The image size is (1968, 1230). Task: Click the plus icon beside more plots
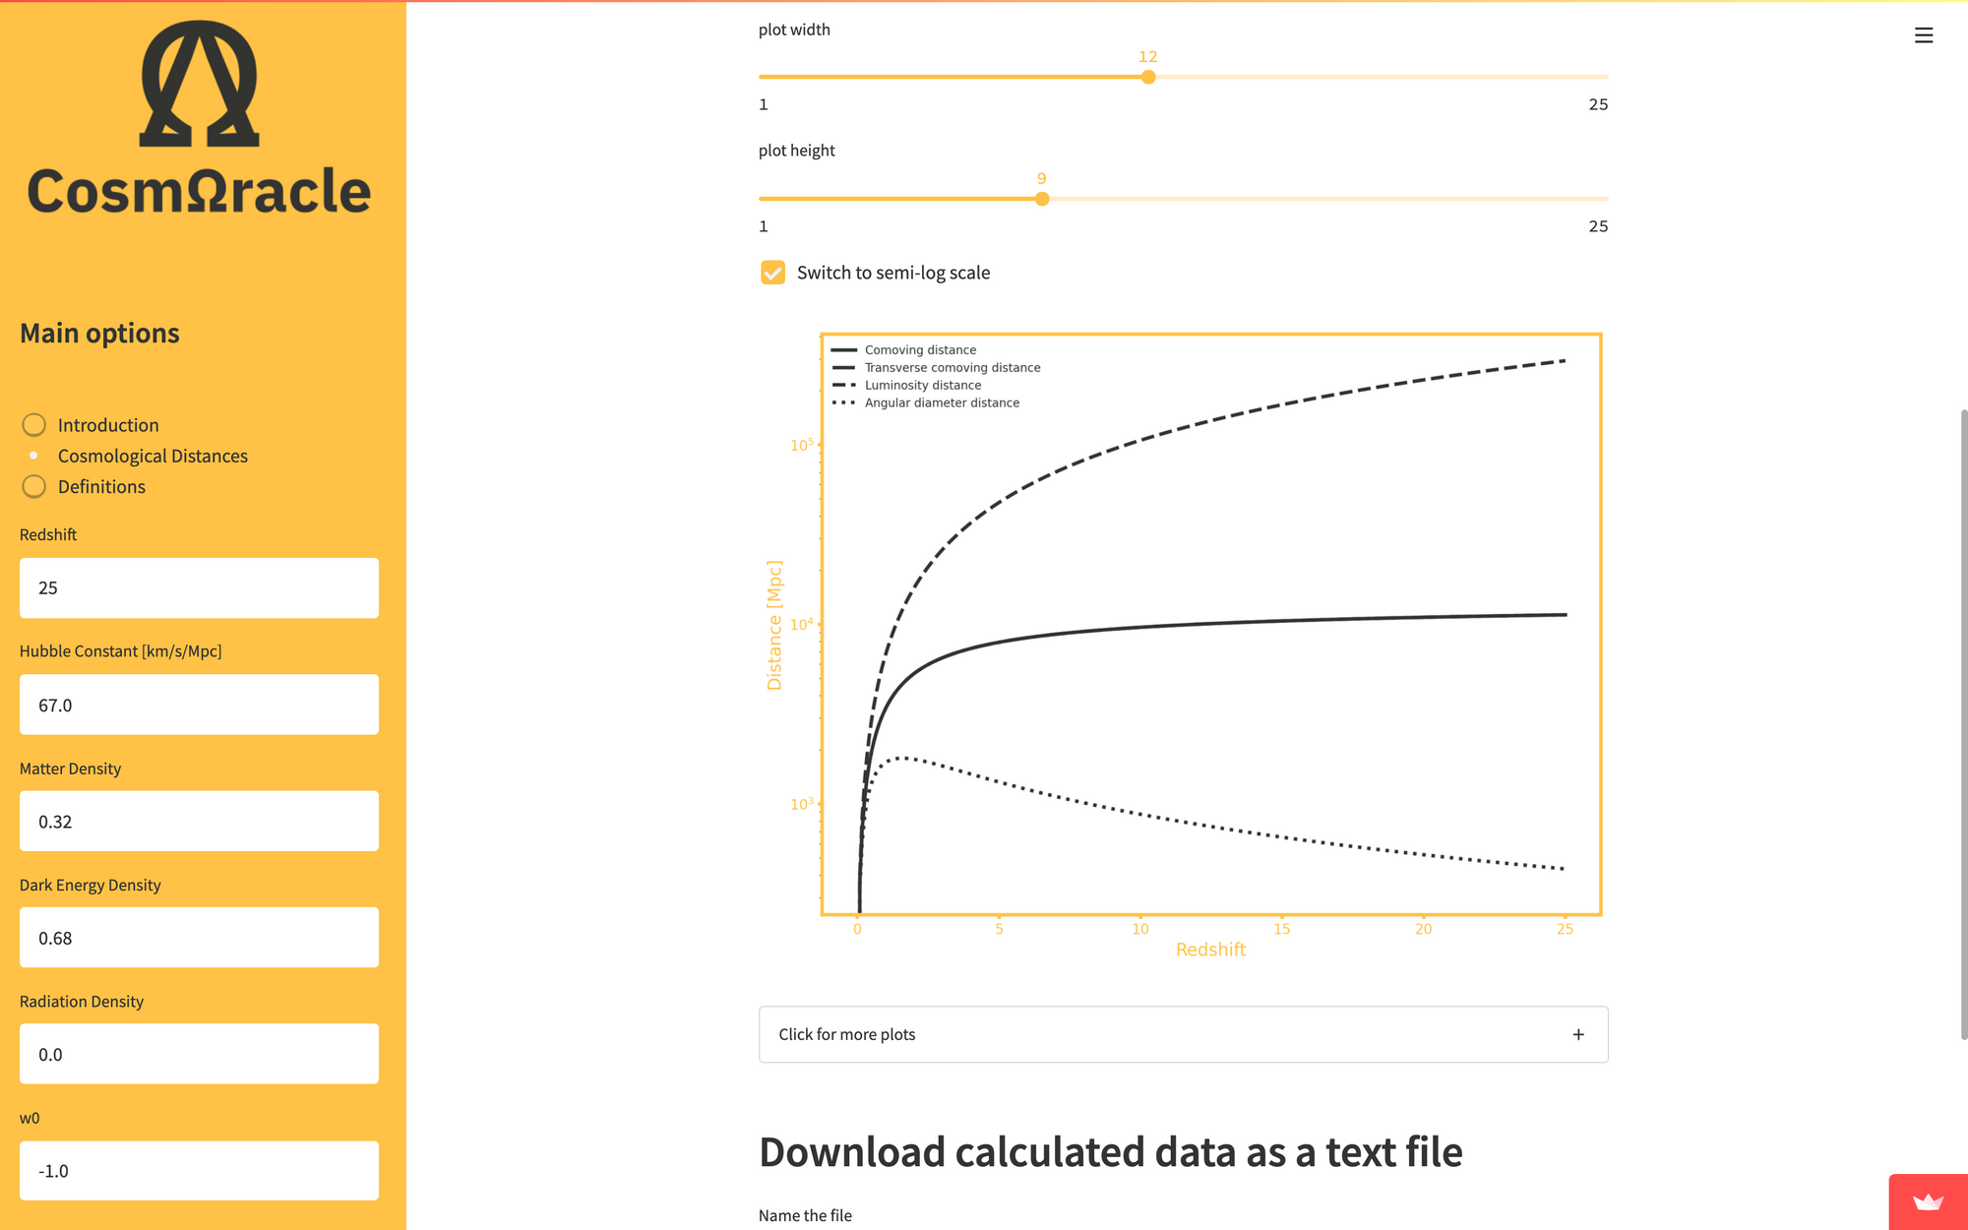pyautogui.click(x=1578, y=1034)
